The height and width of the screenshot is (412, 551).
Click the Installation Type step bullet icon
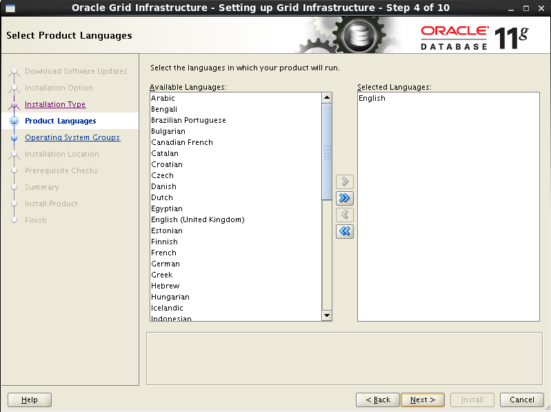tap(14, 105)
